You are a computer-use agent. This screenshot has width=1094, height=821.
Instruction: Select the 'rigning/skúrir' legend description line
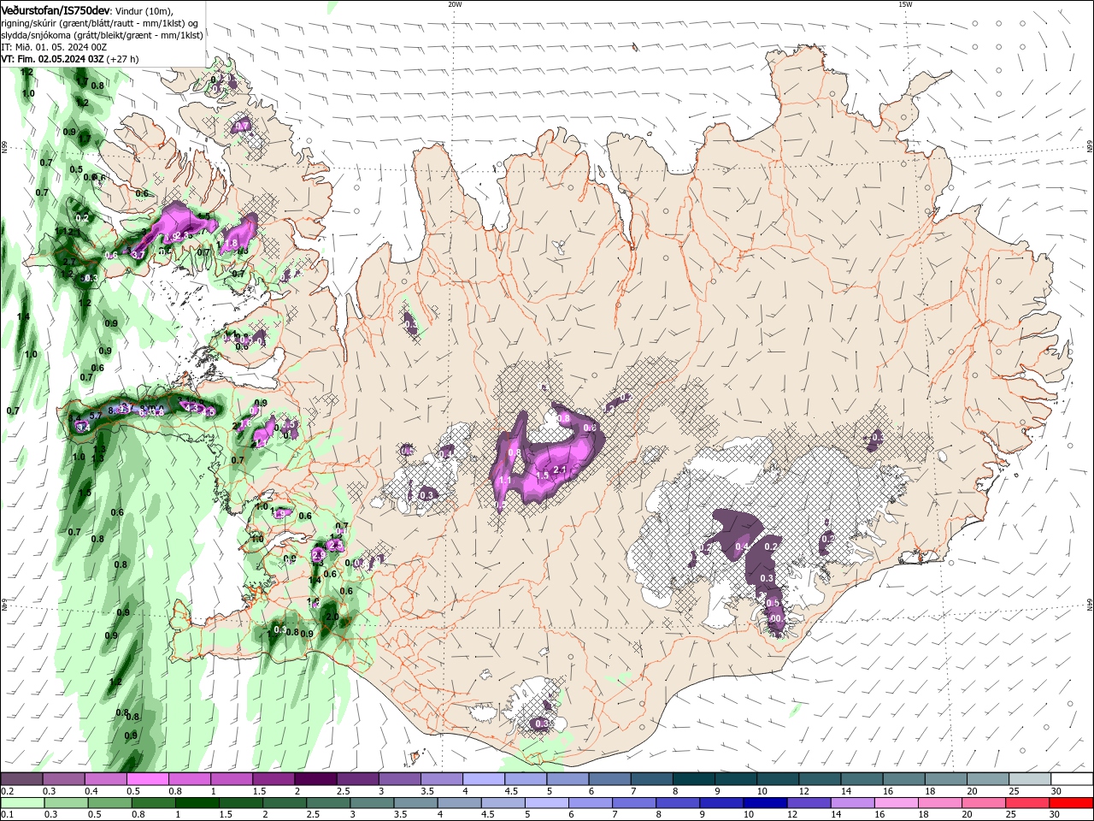99,22
